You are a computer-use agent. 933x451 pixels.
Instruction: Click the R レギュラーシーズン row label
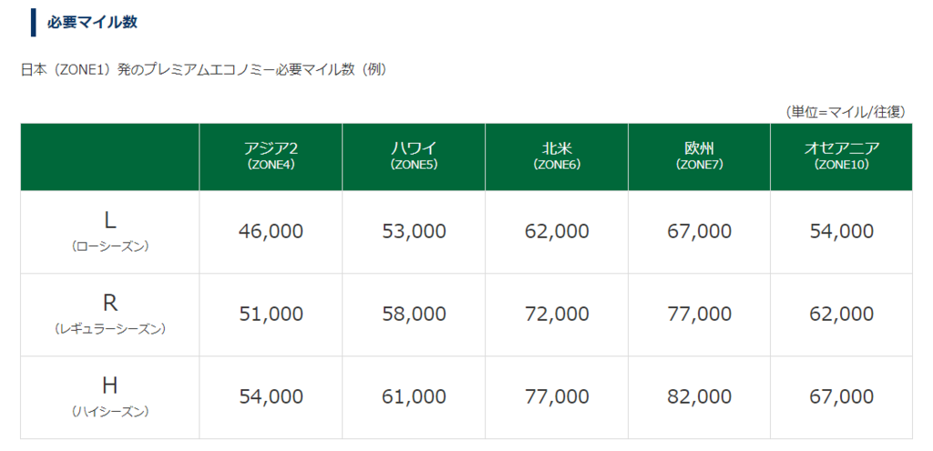[110, 314]
